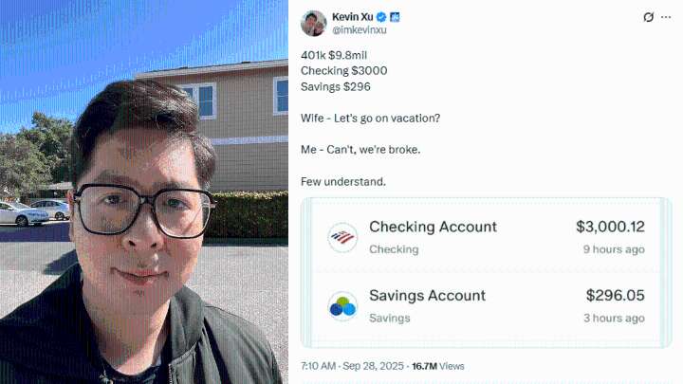Click the $3,000.12 checking balance
Screen dimensions: 683x384
(x=610, y=227)
